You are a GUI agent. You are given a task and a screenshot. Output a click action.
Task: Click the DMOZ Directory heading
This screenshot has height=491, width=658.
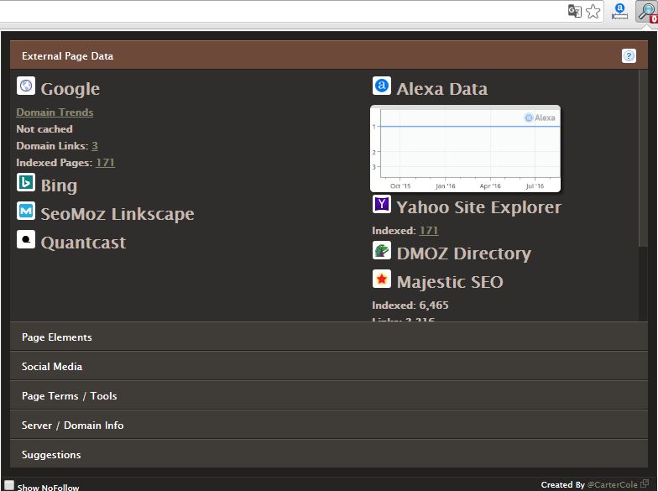464,253
